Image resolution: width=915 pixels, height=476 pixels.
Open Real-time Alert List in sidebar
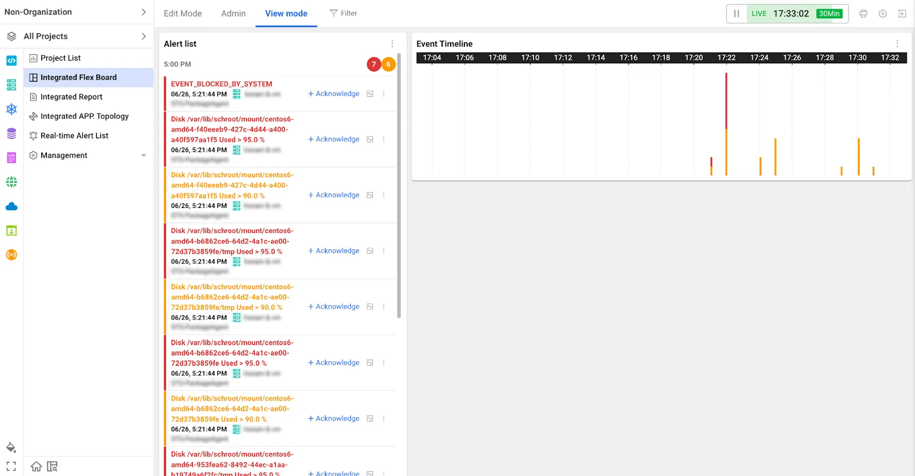[x=88, y=136]
